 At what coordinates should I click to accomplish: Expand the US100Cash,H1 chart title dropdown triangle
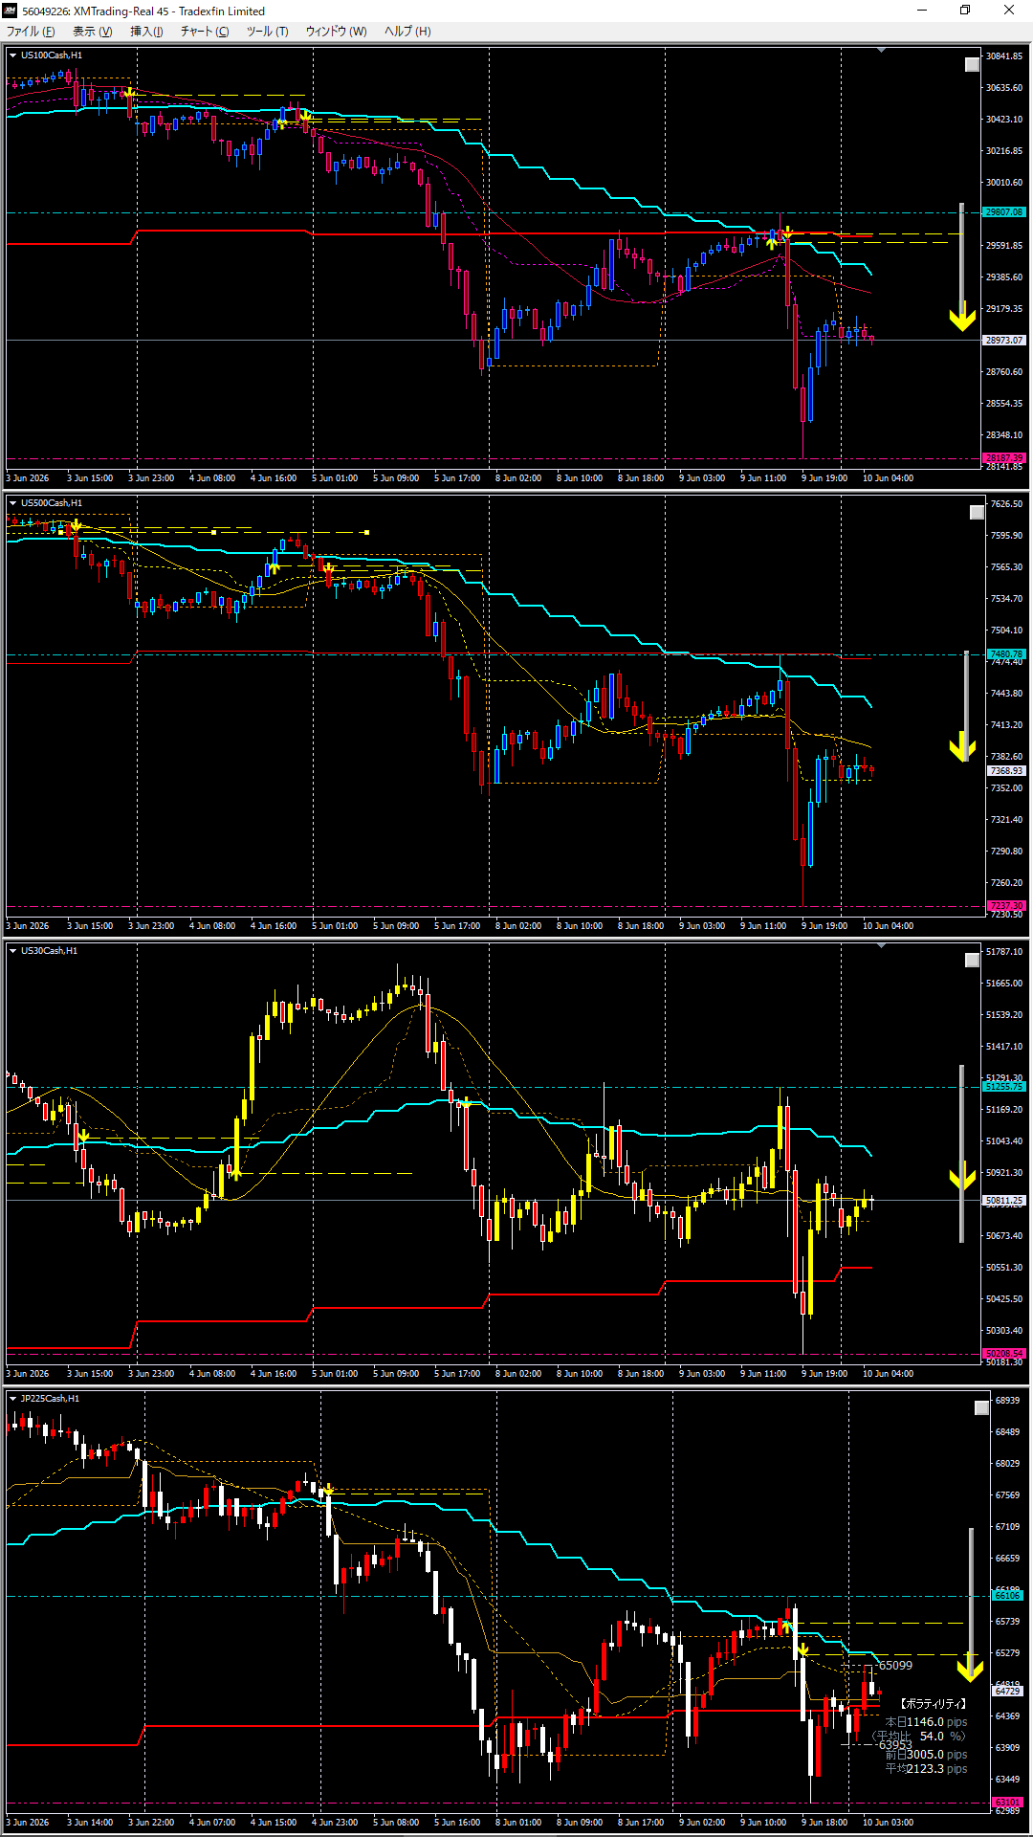pos(13,55)
